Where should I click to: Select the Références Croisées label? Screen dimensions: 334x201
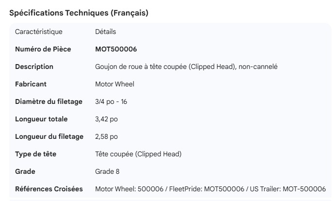pyautogui.click(x=48, y=189)
